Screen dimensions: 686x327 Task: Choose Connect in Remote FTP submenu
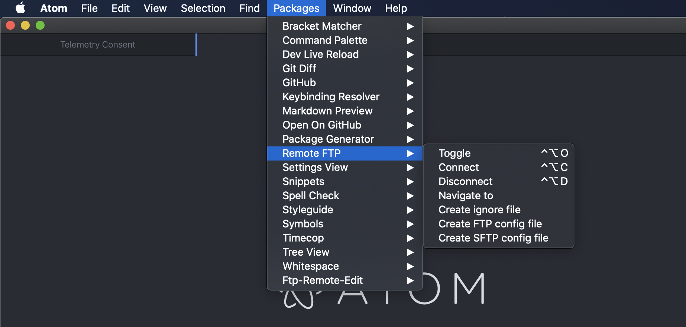pos(499,168)
